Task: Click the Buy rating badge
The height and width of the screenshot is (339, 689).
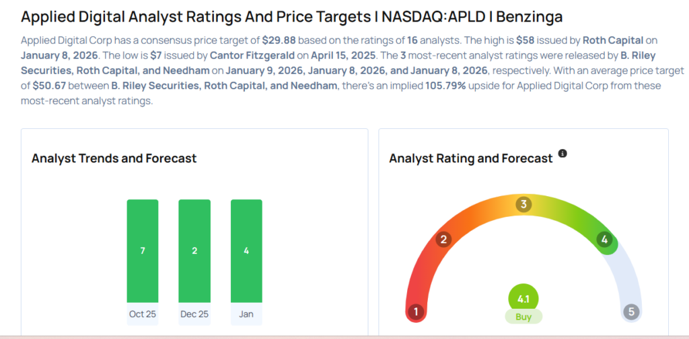Action: (x=523, y=316)
